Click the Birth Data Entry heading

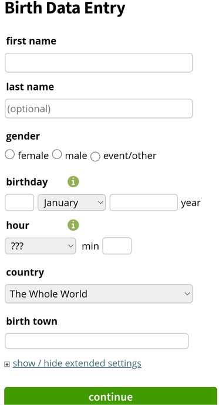(x=65, y=8)
